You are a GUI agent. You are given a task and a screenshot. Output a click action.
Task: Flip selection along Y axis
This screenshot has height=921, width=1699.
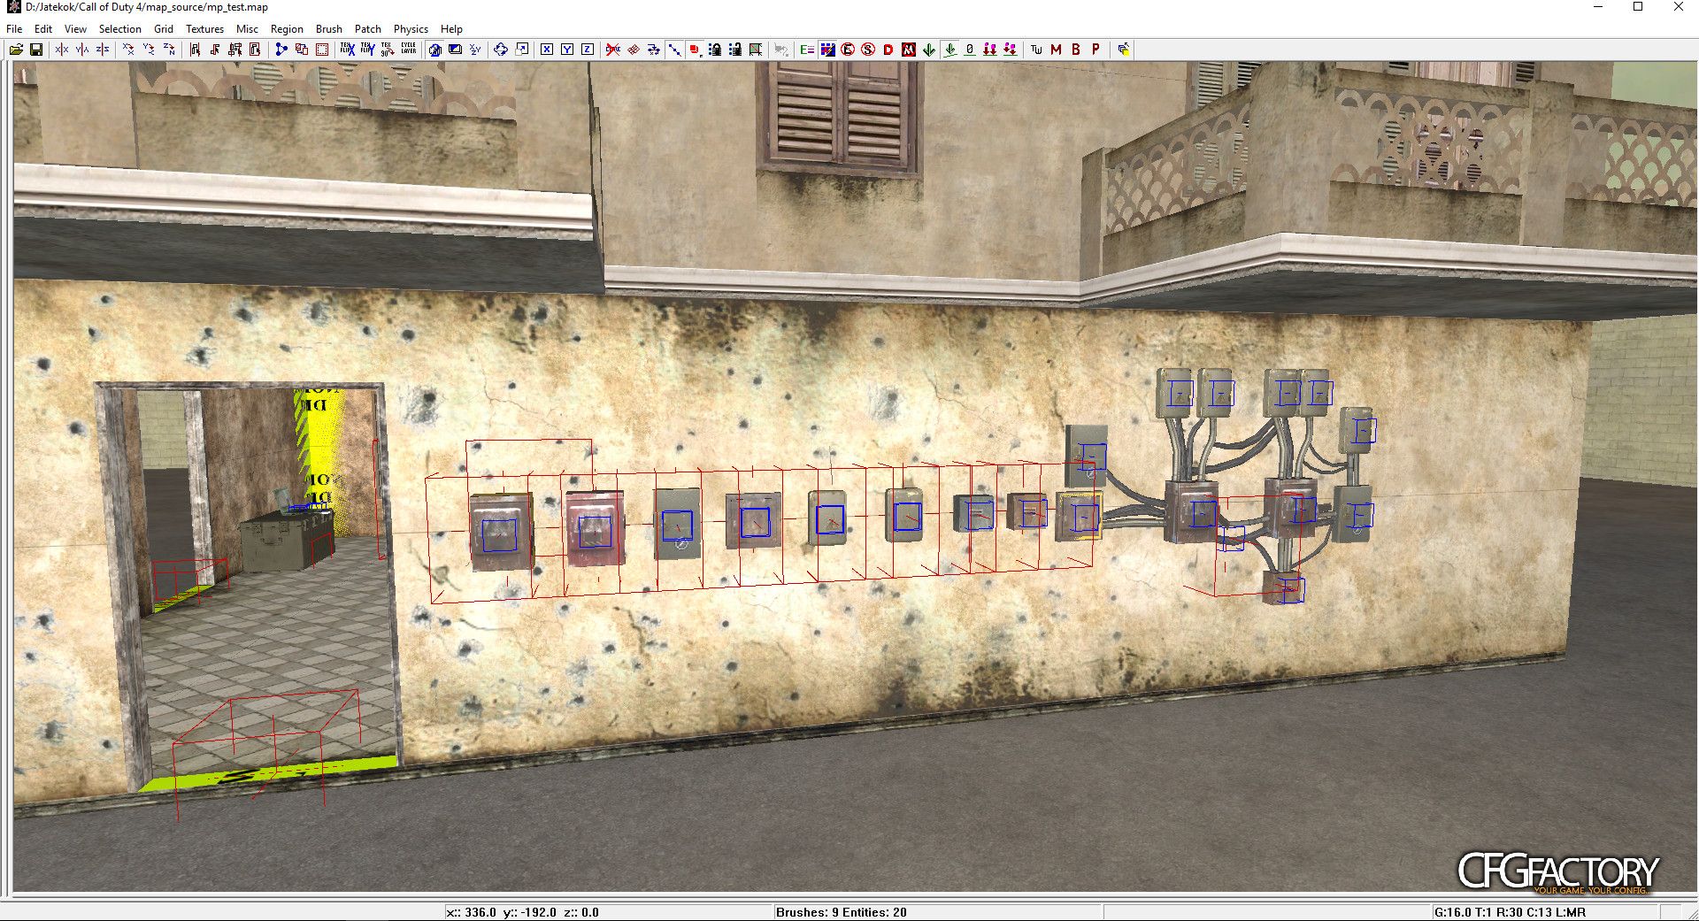[x=82, y=50]
